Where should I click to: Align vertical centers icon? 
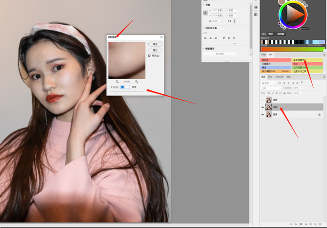tap(229, 38)
